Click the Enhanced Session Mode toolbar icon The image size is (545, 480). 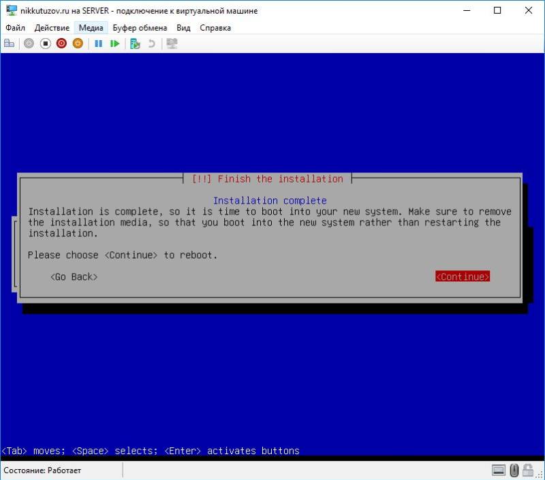coord(171,43)
